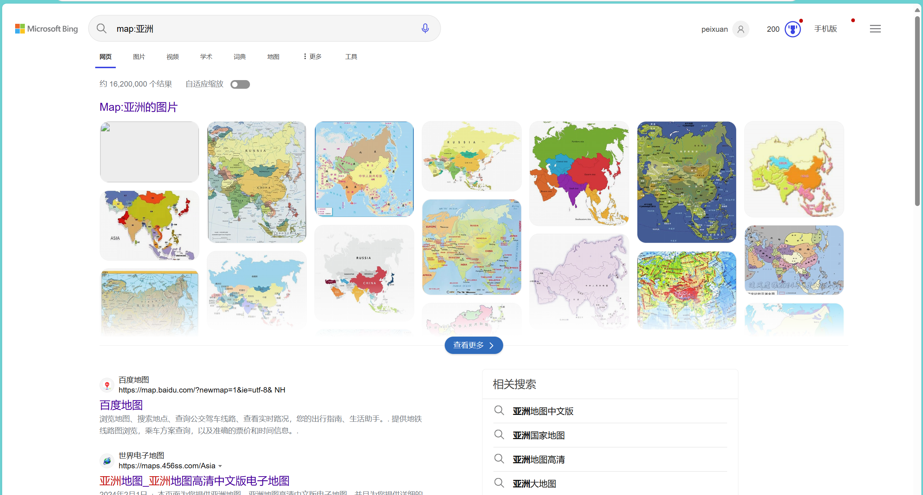Open the 百度地图 result title
The width and height of the screenshot is (923, 495).
(121, 405)
